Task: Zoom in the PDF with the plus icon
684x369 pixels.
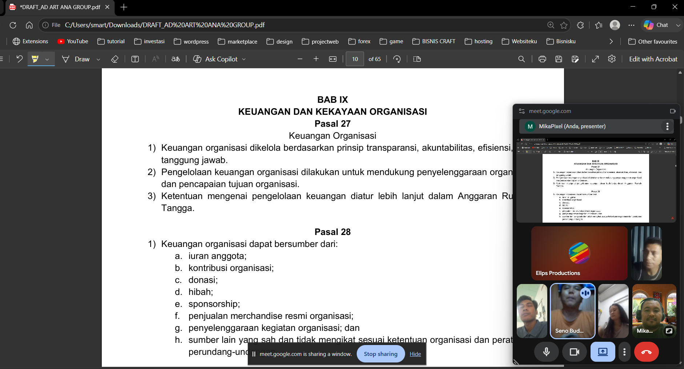Action: [316, 59]
